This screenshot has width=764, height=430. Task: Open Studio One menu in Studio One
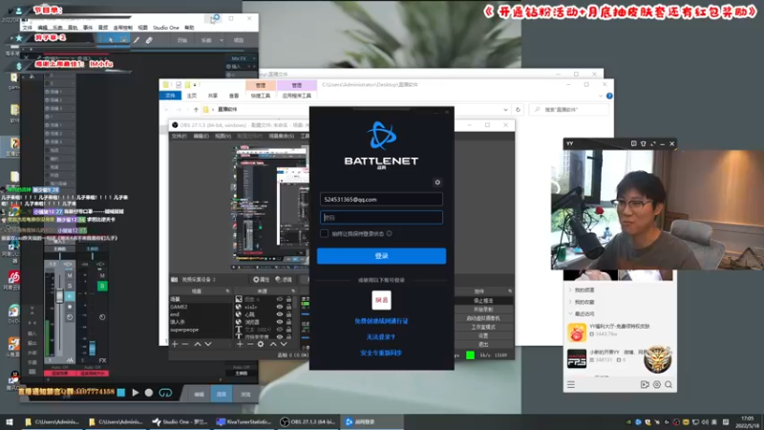(165, 28)
